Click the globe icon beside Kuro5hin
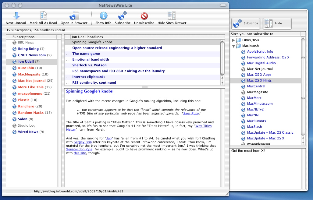This screenshot has width=313, height=200. 14,68
